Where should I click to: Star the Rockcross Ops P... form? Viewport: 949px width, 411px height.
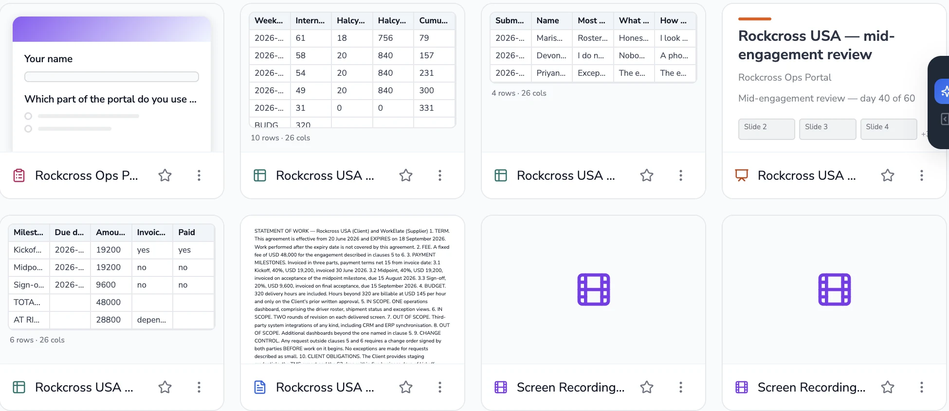tap(165, 175)
